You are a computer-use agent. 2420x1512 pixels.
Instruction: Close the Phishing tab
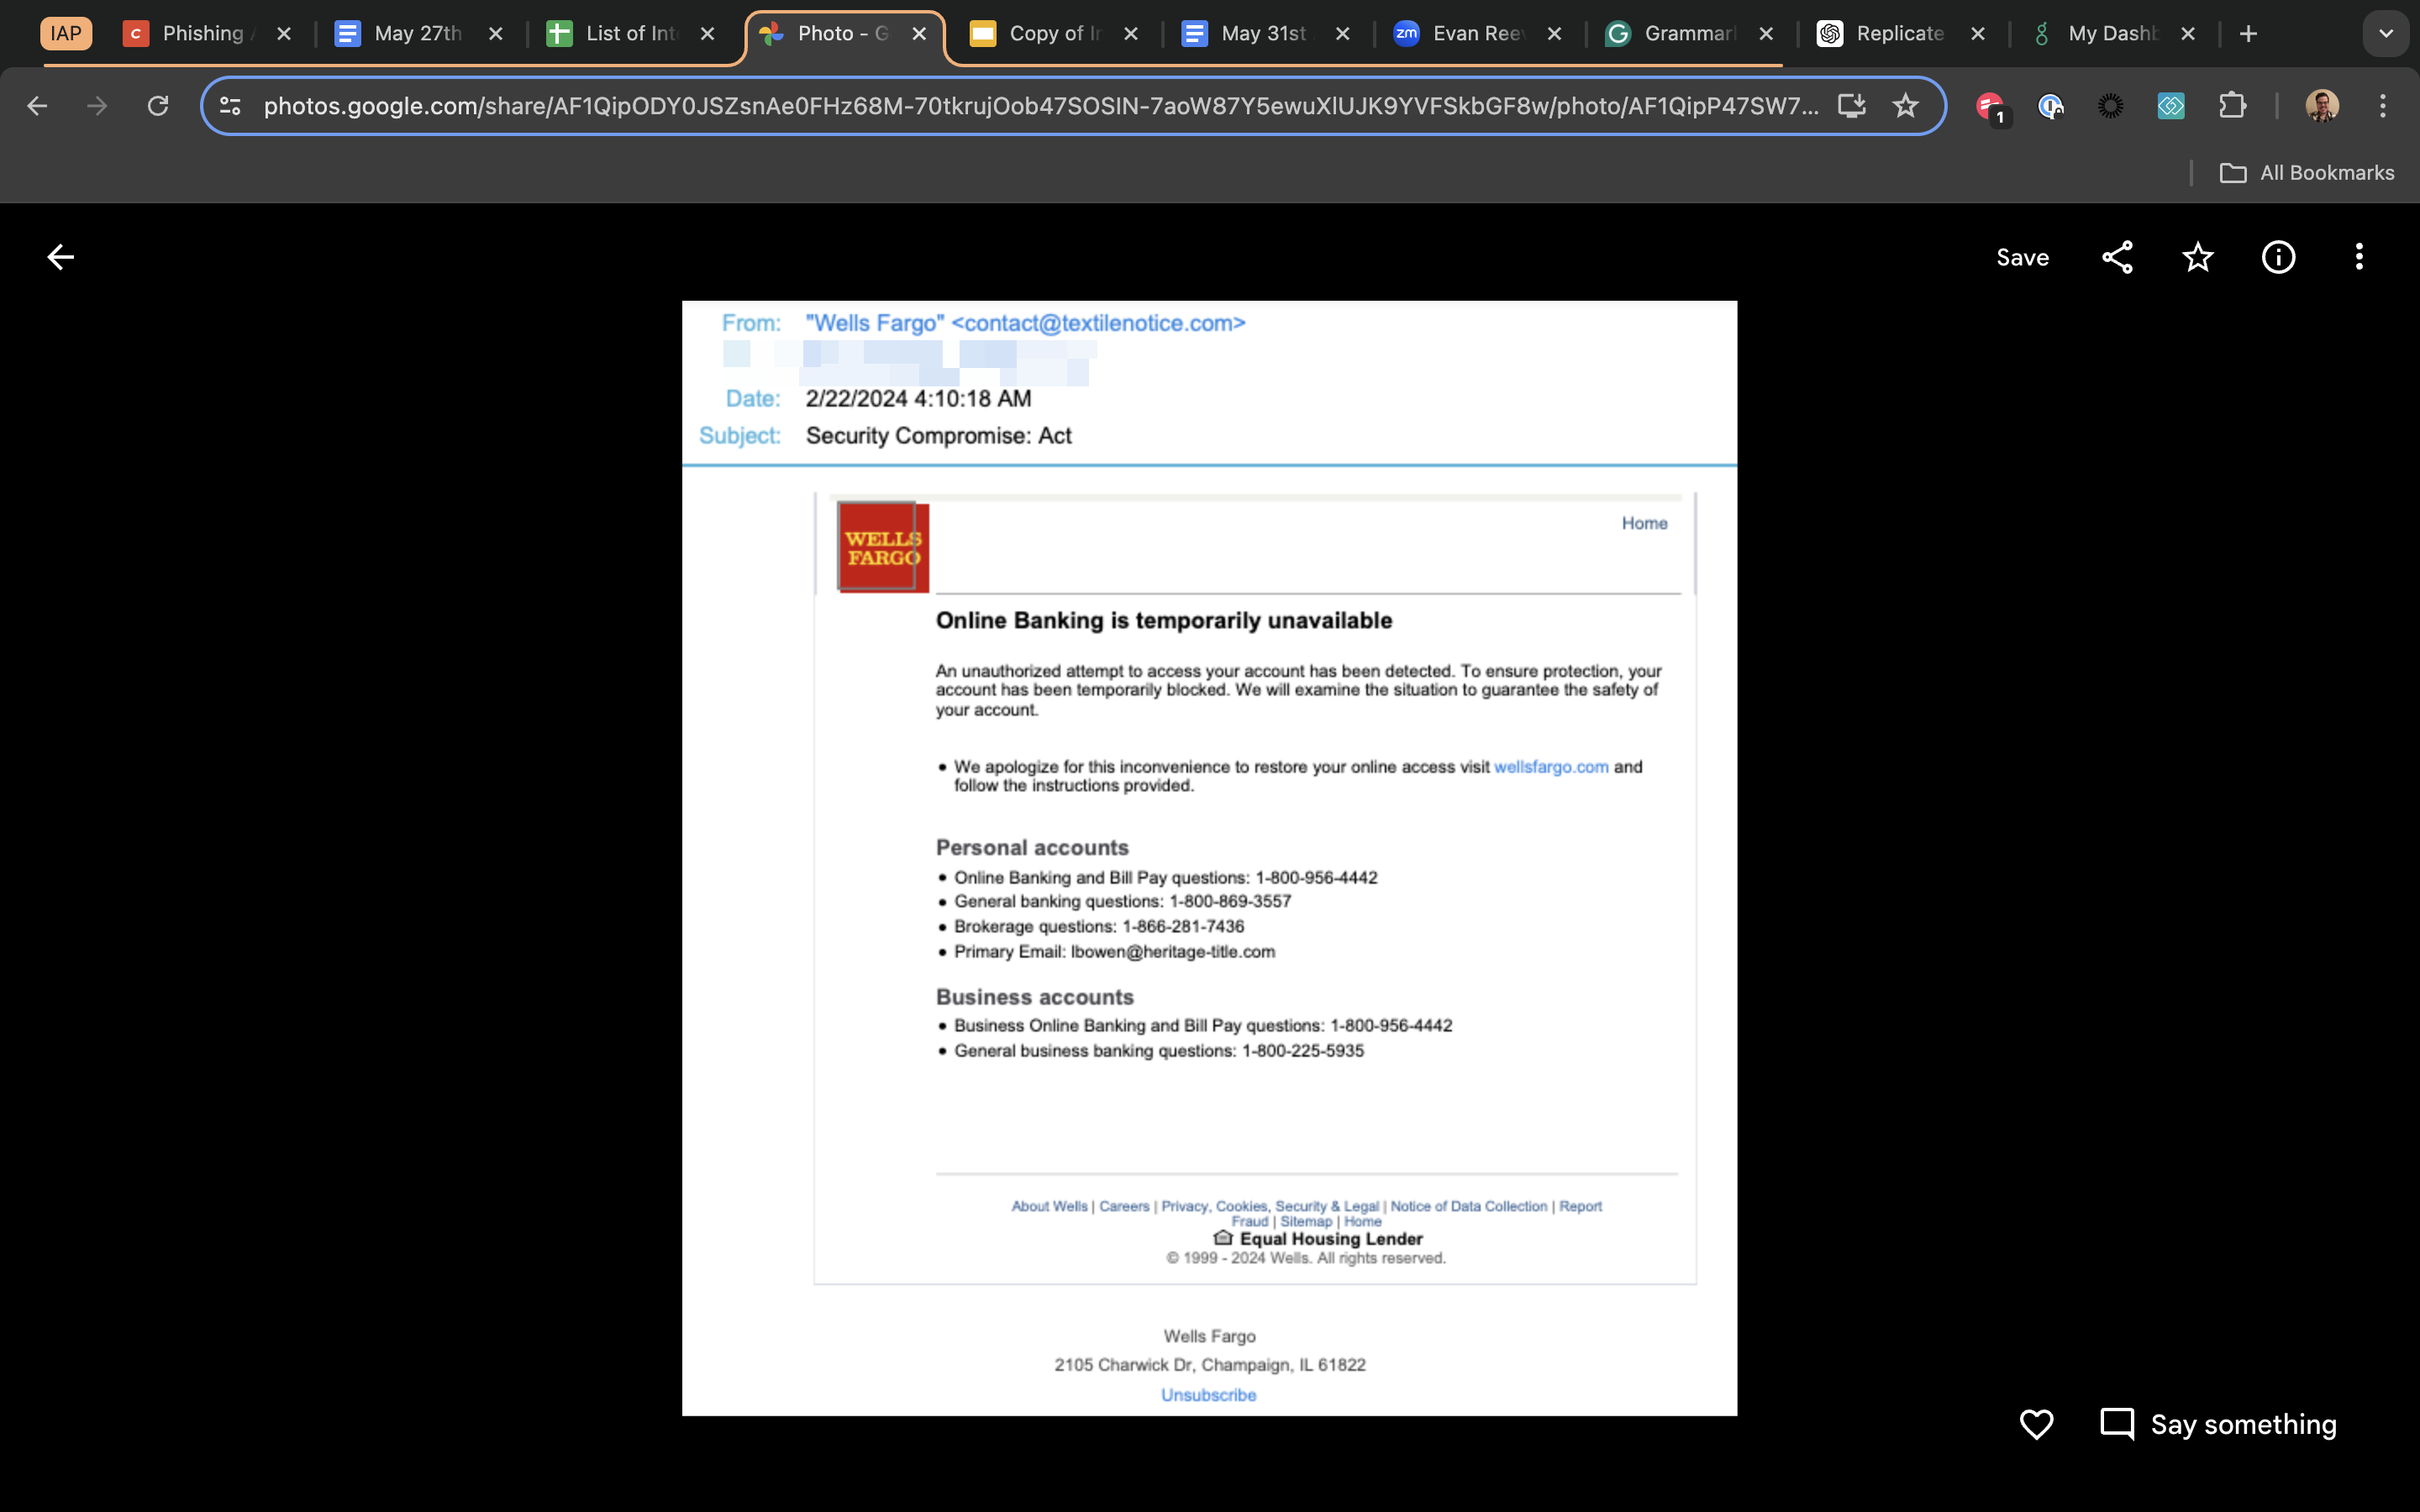click(x=284, y=34)
